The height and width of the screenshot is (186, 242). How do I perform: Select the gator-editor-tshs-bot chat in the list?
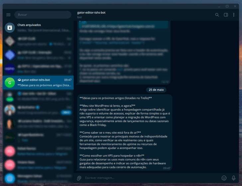coord(38,83)
